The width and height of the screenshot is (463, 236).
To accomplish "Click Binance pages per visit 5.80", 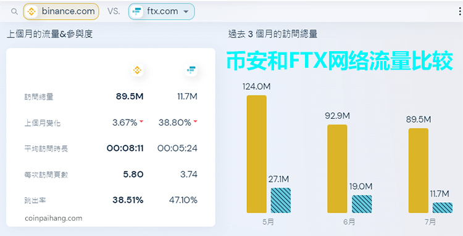I will (133, 174).
